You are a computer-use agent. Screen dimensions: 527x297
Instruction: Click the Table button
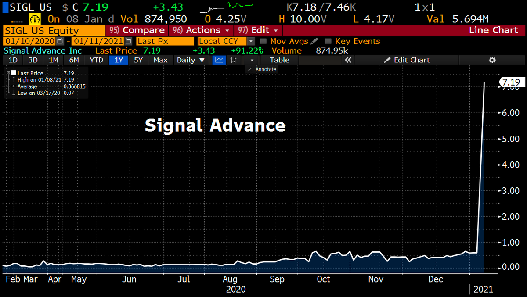point(280,60)
